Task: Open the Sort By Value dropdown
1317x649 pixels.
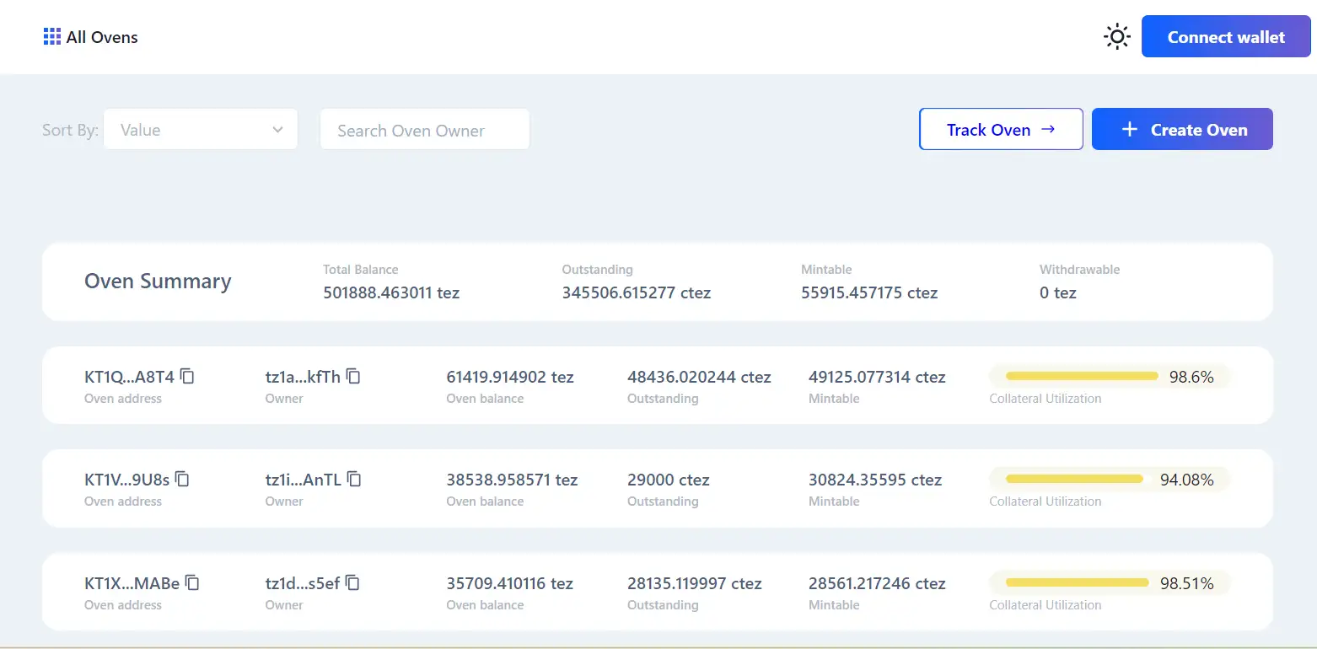Action: pyautogui.click(x=200, y=130)
